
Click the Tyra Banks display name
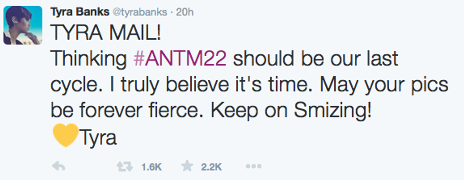click(79, 12)
